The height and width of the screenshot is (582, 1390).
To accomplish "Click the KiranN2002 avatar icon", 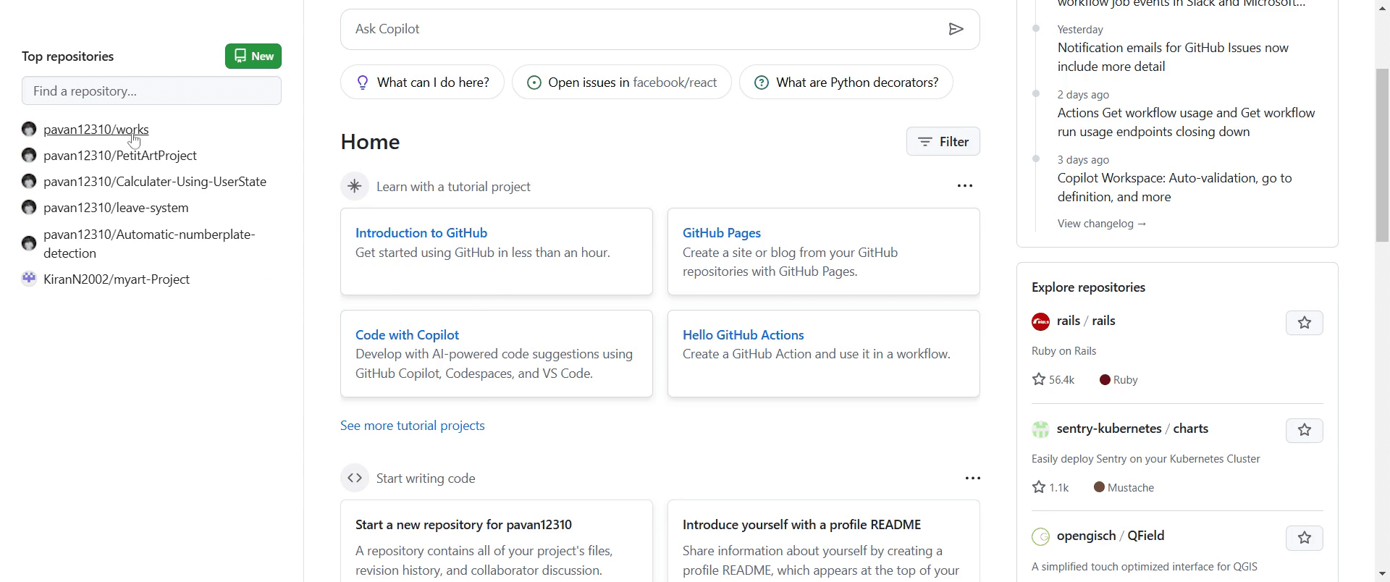I will tap(29, 279).
